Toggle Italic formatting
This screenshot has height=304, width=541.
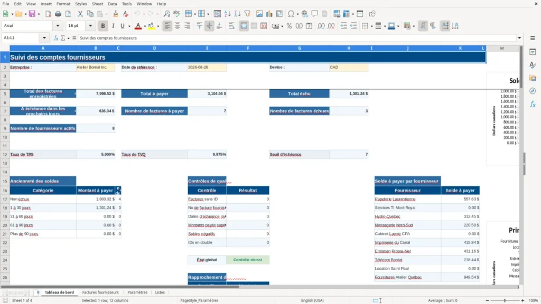coord(113,26)
